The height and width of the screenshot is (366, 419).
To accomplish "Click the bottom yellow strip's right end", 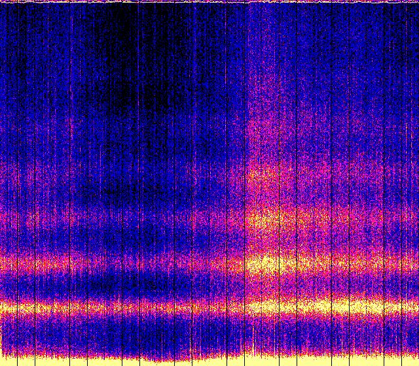I will pos(412,360).
